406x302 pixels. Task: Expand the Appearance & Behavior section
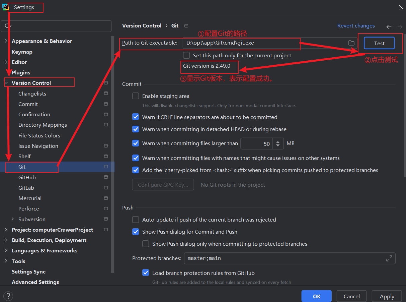[6, 41]
